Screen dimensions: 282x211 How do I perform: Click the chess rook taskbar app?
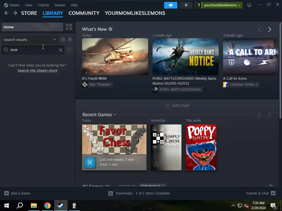[74, 206]
